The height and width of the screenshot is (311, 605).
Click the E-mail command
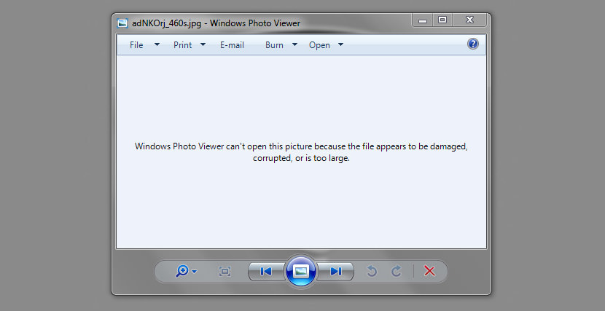click(x=232, y=45)
